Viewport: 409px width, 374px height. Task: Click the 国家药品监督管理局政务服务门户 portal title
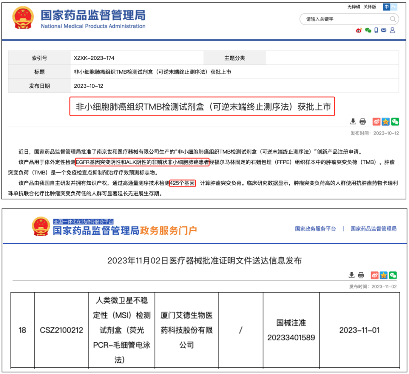click(x=125, y=231)
